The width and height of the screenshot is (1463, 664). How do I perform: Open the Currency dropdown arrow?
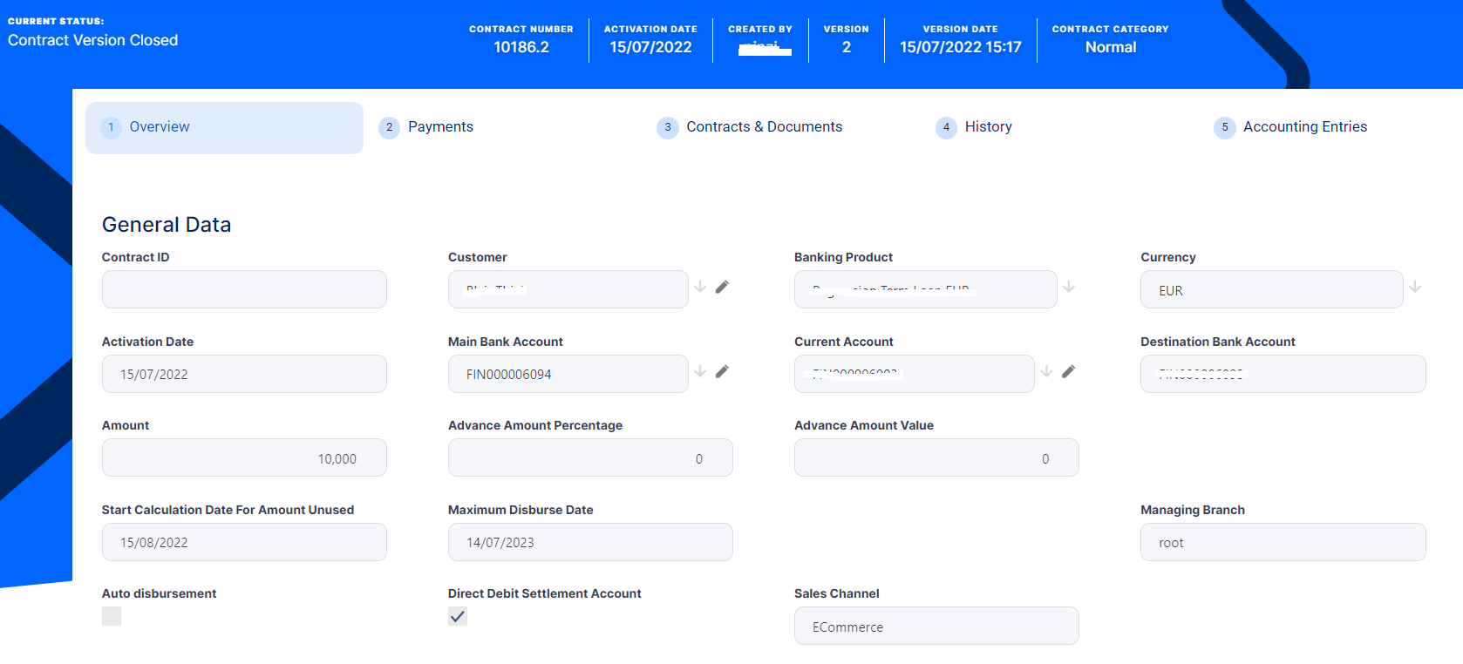click(1415, 287)
